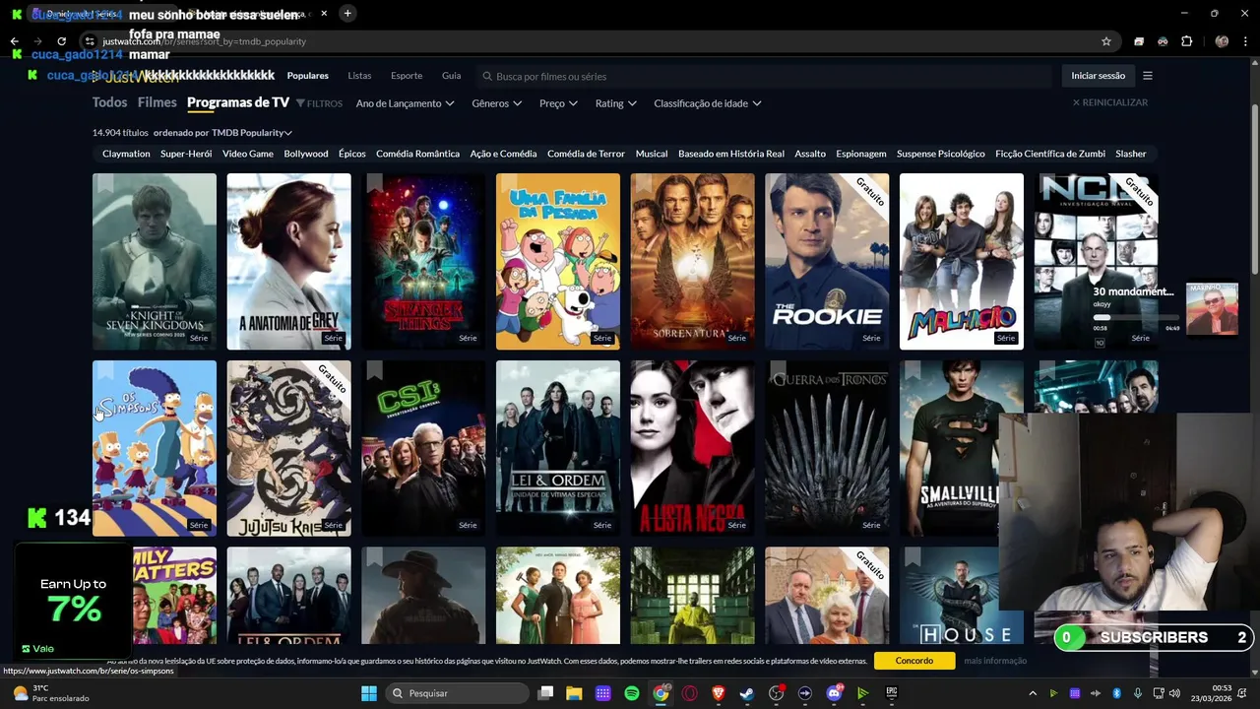Click REINICIALIZAR to reset filters

point(1109,102)
